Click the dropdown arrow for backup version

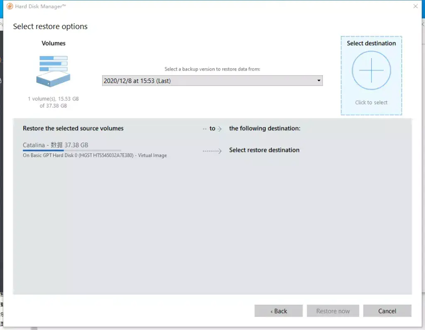point(319,81)
